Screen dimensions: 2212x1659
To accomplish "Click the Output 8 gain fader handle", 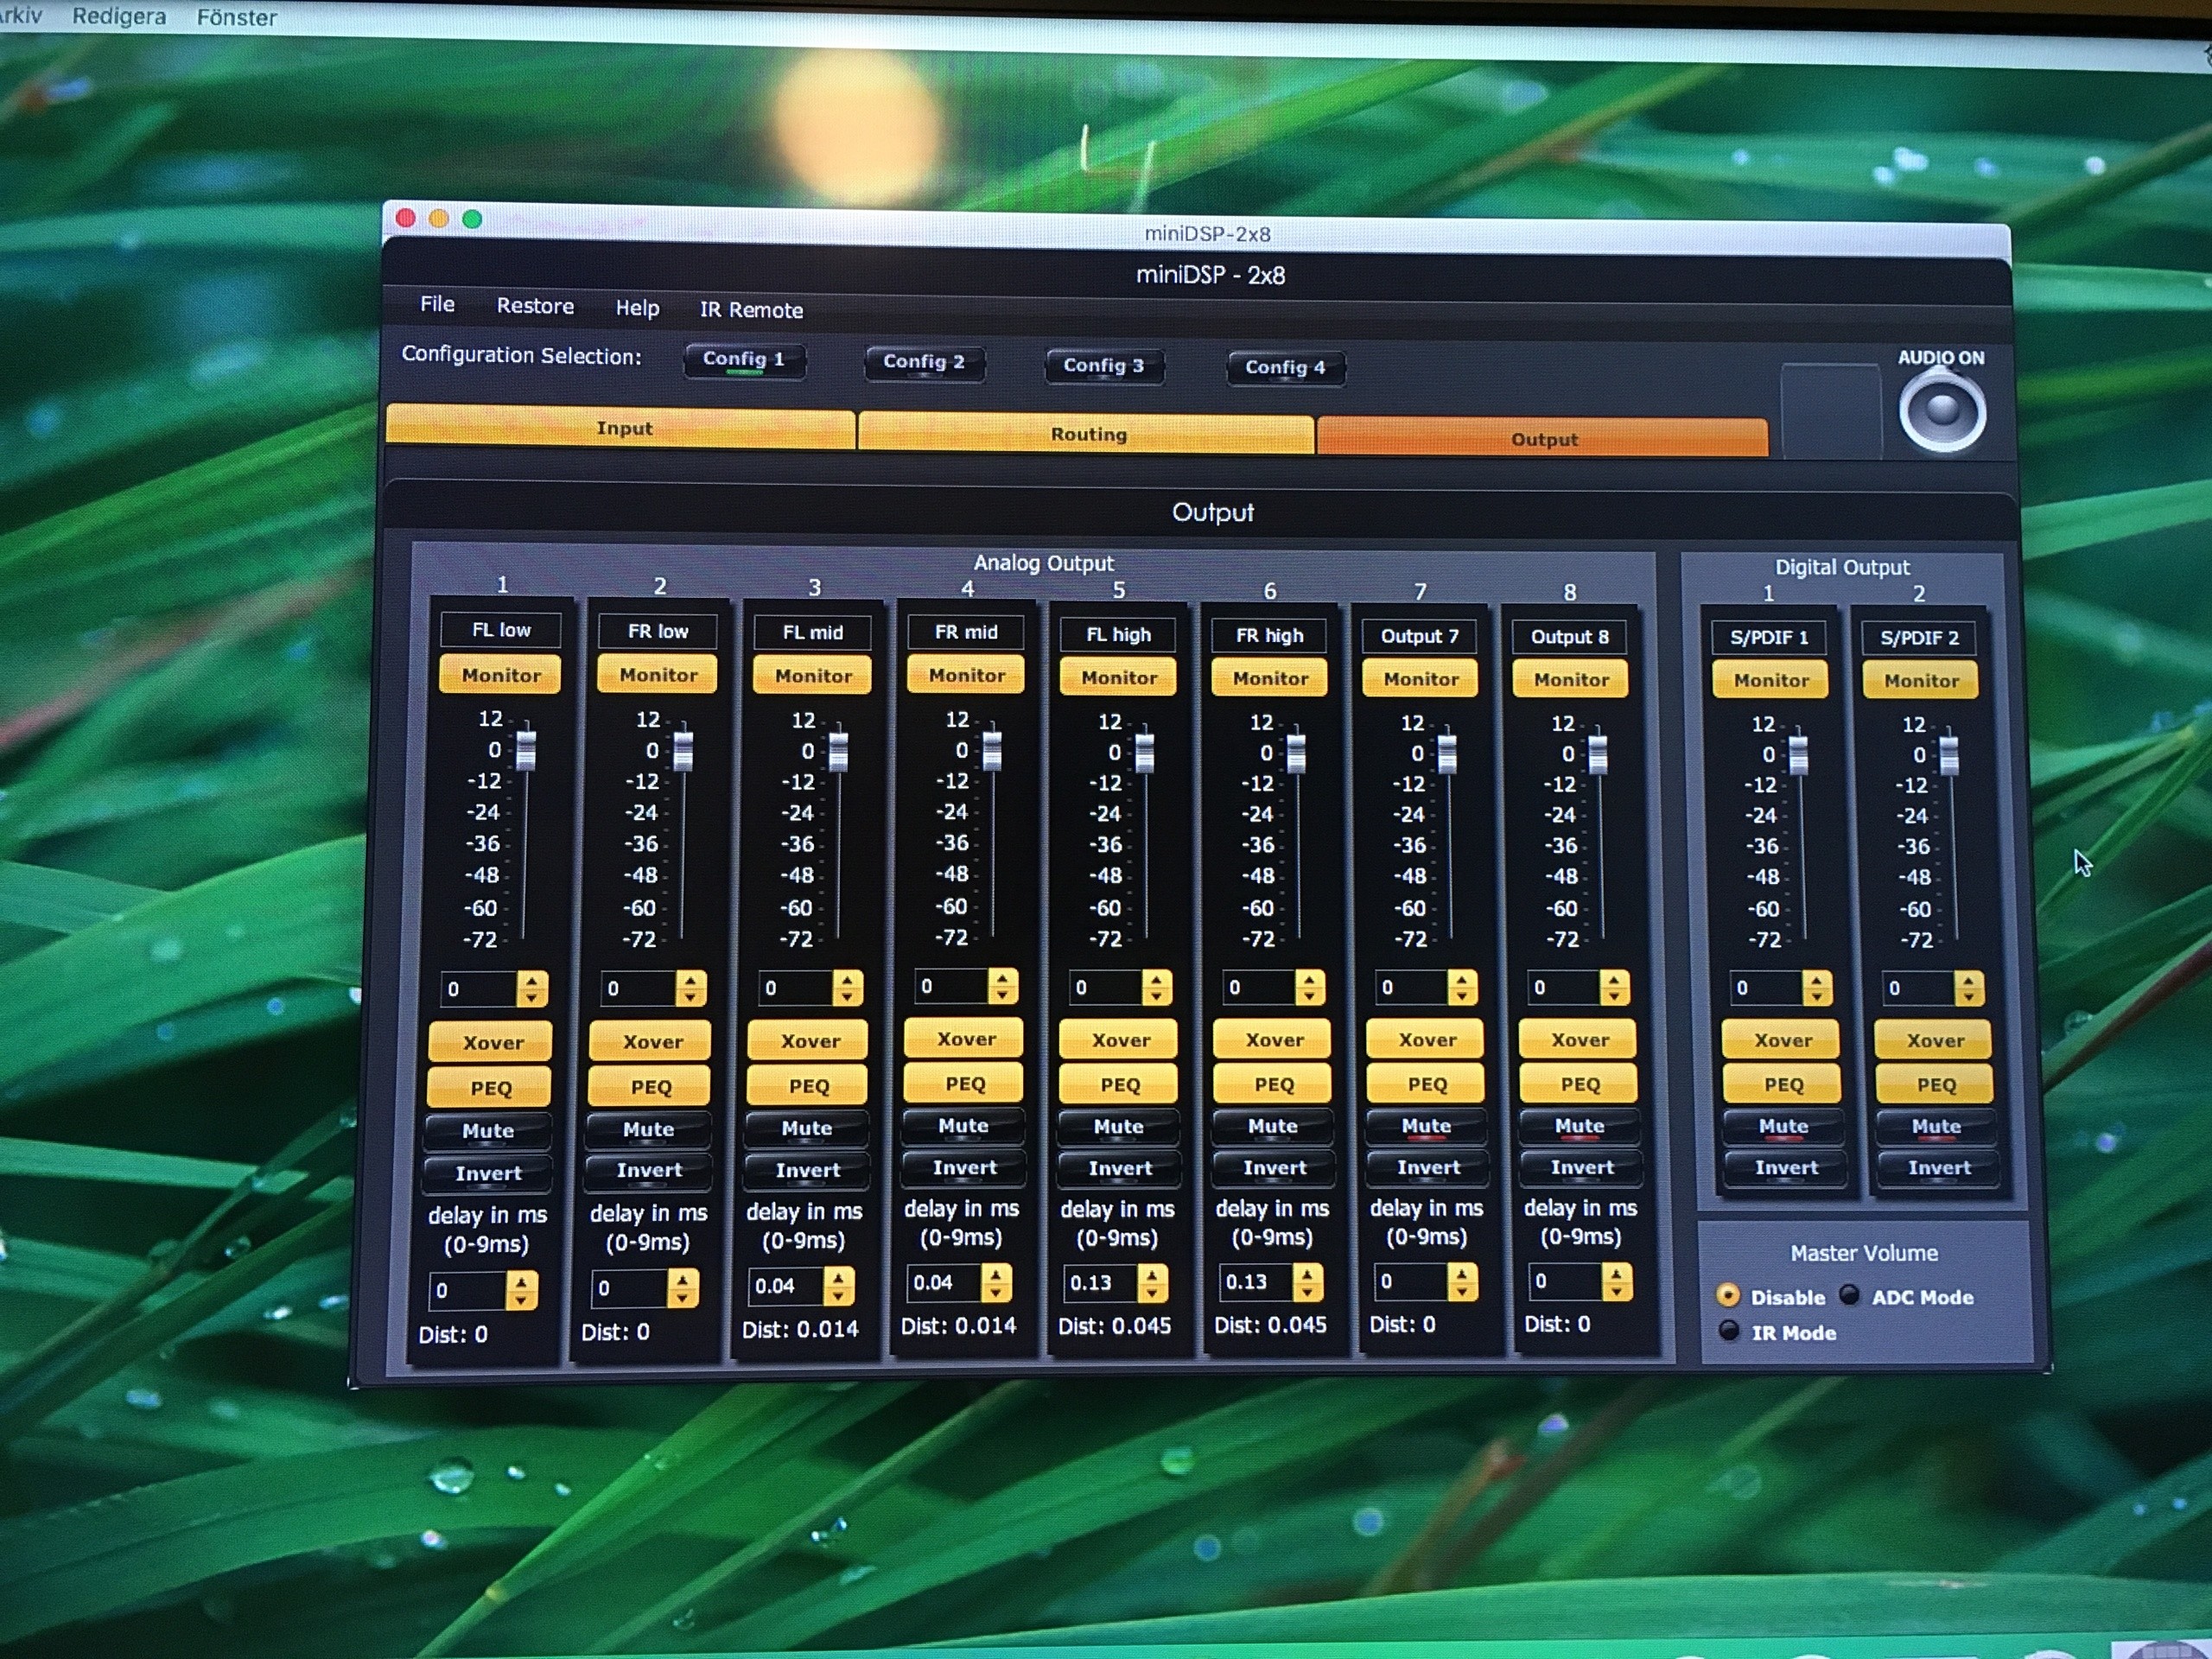I will coord(1598,755).
